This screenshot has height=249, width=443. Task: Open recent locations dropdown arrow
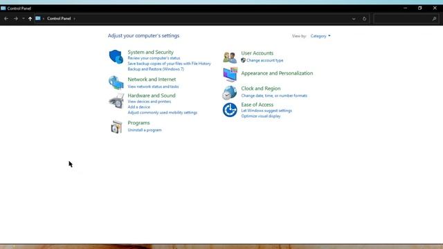tap(23, 19)
